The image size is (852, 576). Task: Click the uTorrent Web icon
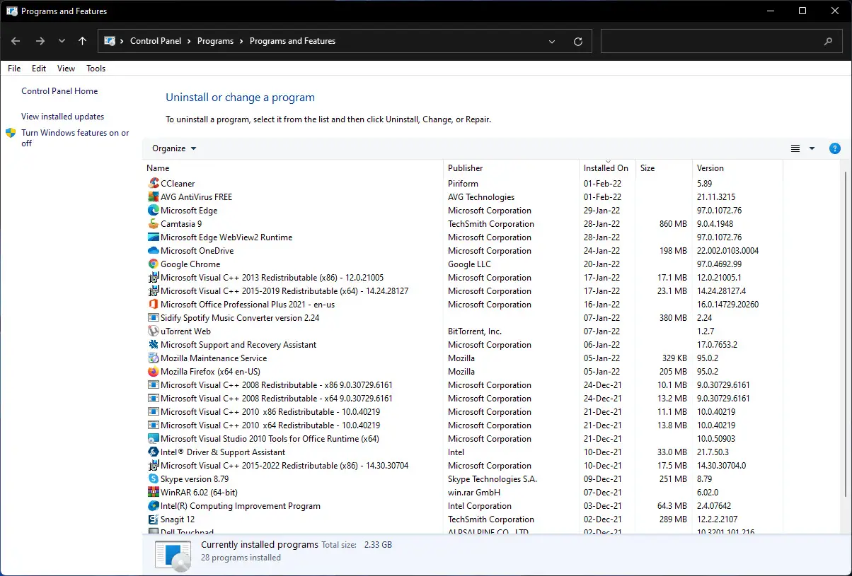pyautogui.click(x=154, y=331)
